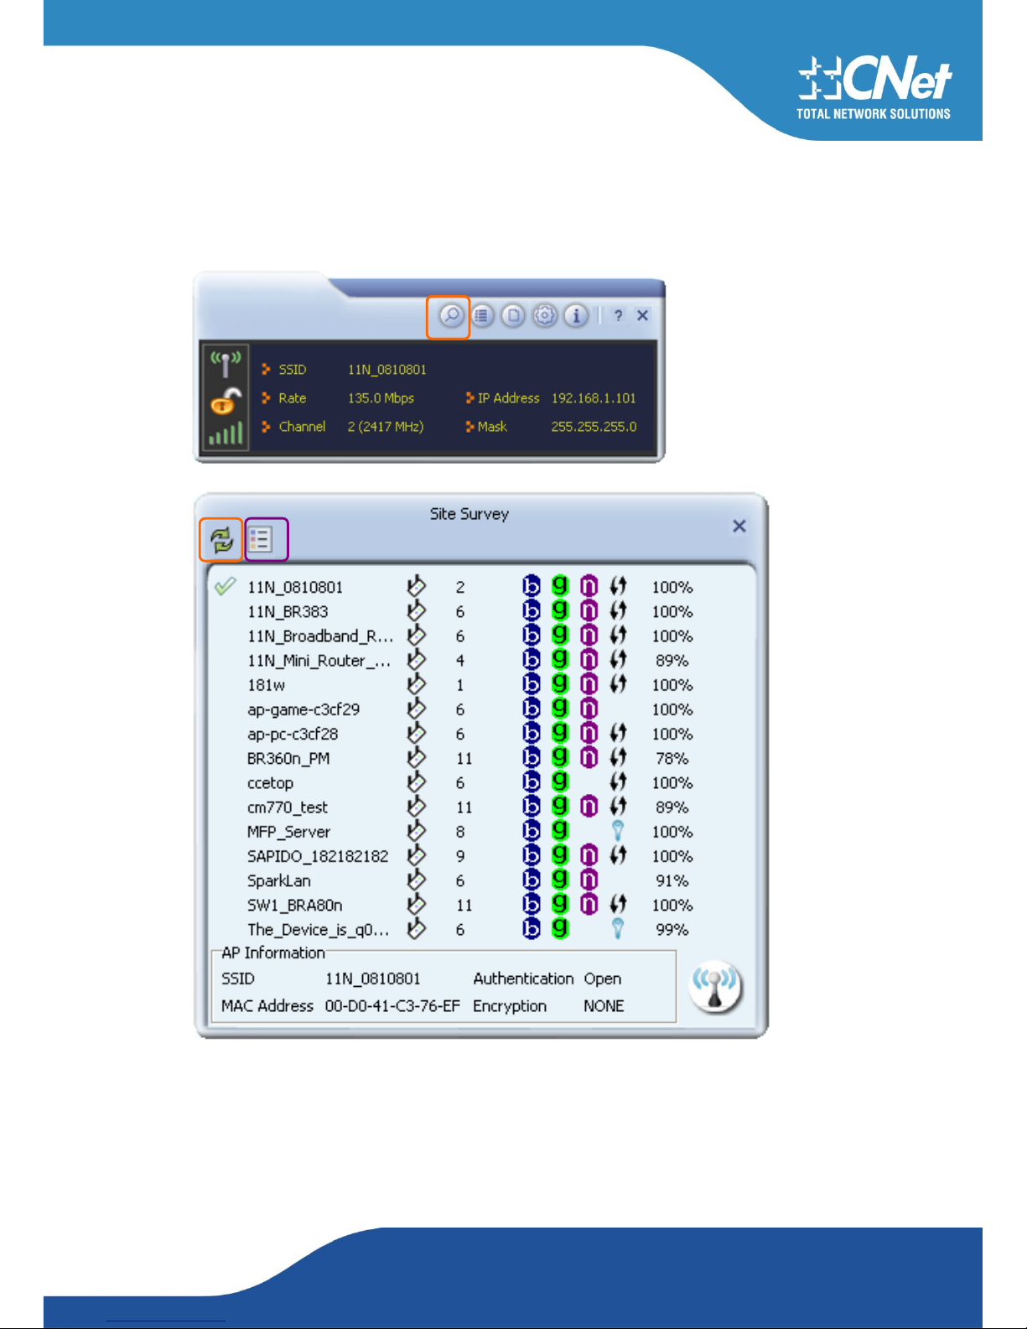The width and height of the screenshot is (1027, 1329).
Task: Select the MFP_Server access point
Action: 288,833
